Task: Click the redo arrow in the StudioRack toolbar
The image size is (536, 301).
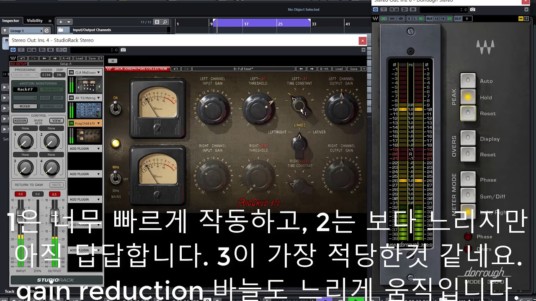Action: (x=33, y=58)
